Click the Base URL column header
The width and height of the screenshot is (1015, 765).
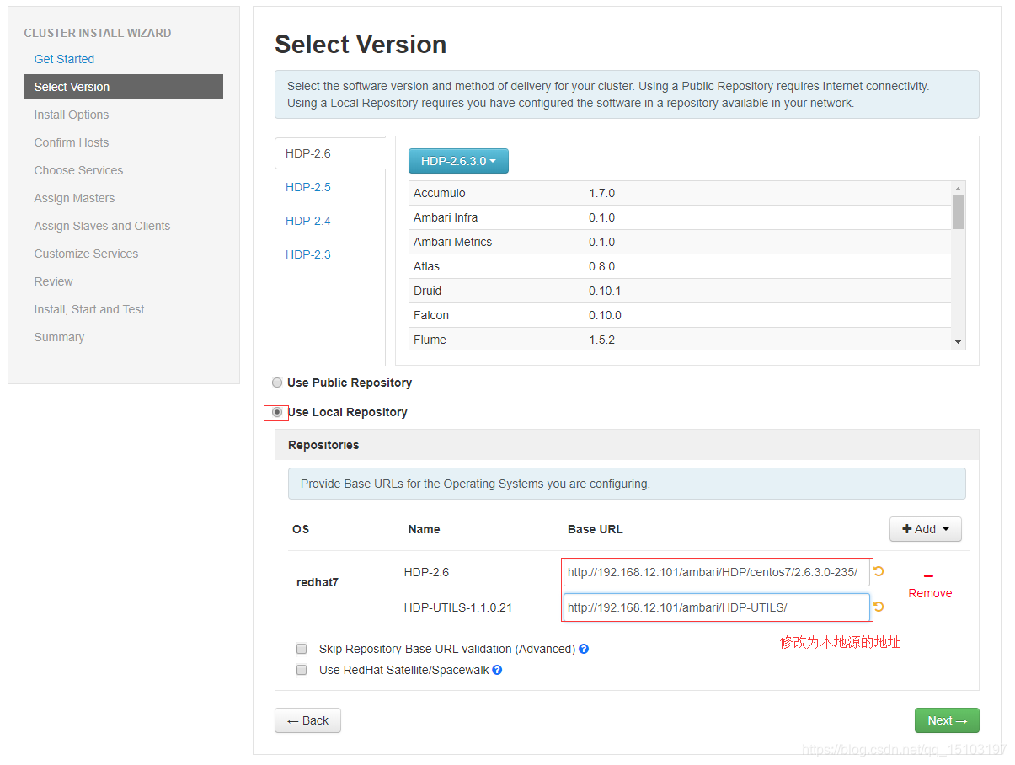596,529
